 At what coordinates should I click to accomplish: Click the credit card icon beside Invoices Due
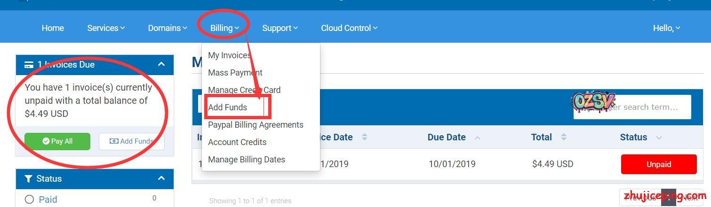pos(29,65)
